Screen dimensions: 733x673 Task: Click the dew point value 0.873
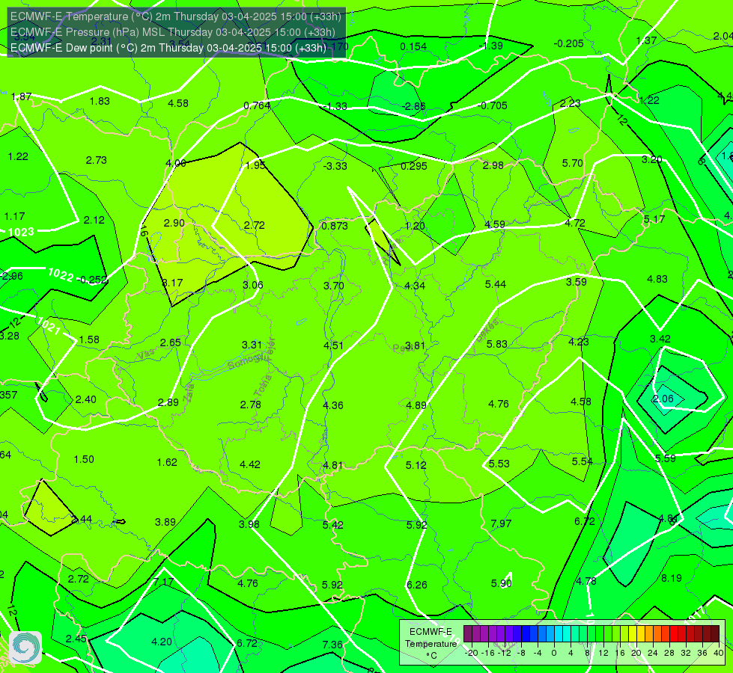click(x=335, y=226)
